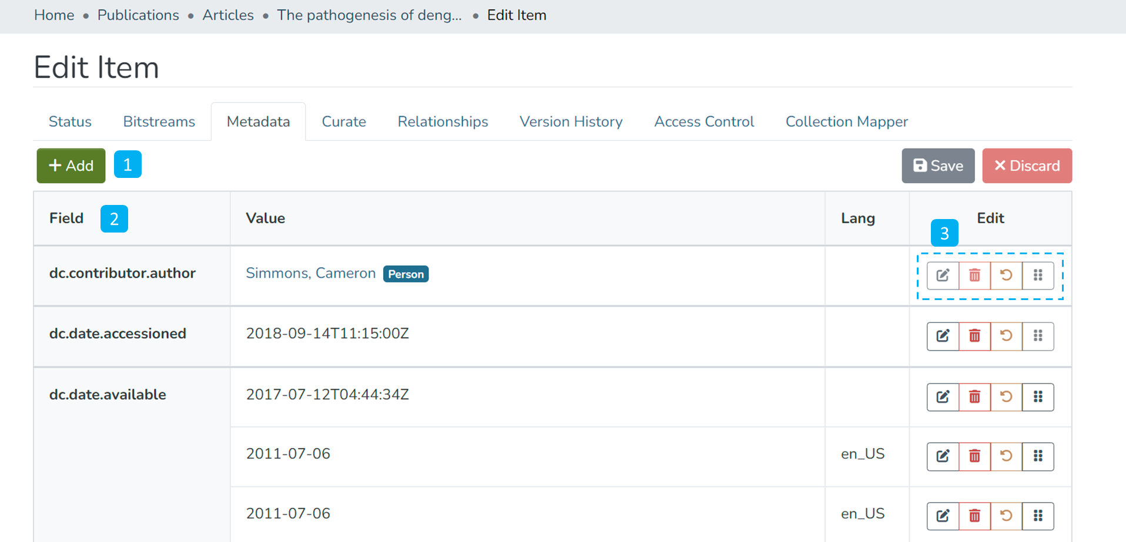The width and height of the screenshot is (1126, 542).
Task: Edit the 2017-07-12T04:44:34Z date value
Action: pyautogui.click(x=943, y=397)
